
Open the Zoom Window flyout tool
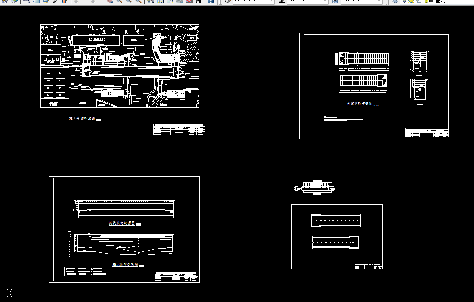pos(129,1)
